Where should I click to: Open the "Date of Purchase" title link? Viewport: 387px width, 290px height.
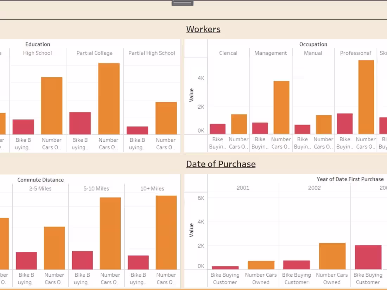coord(221,164)
